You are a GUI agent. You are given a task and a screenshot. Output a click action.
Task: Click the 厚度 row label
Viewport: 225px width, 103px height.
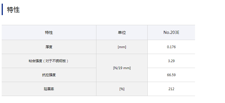[x=49, y=47]
